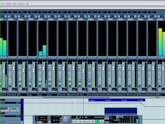This screenshot has height=124, width=165.
Task: Click round record-enable button on Philharmonik 7
Action: coord(120,86)
